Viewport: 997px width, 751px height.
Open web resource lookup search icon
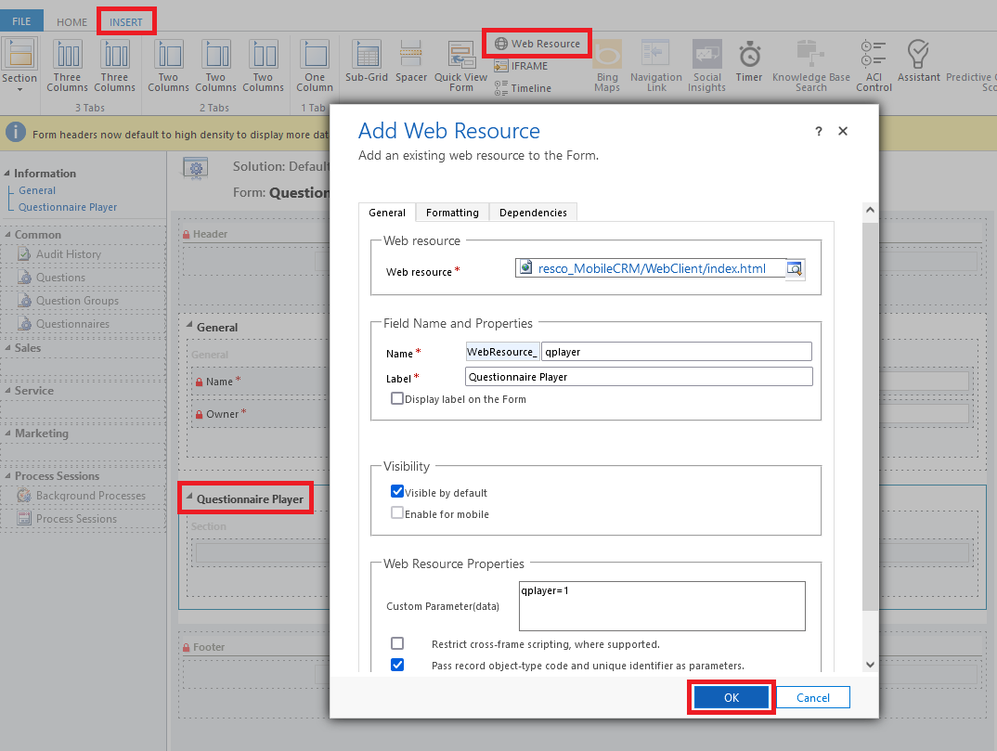click(795, 269)
